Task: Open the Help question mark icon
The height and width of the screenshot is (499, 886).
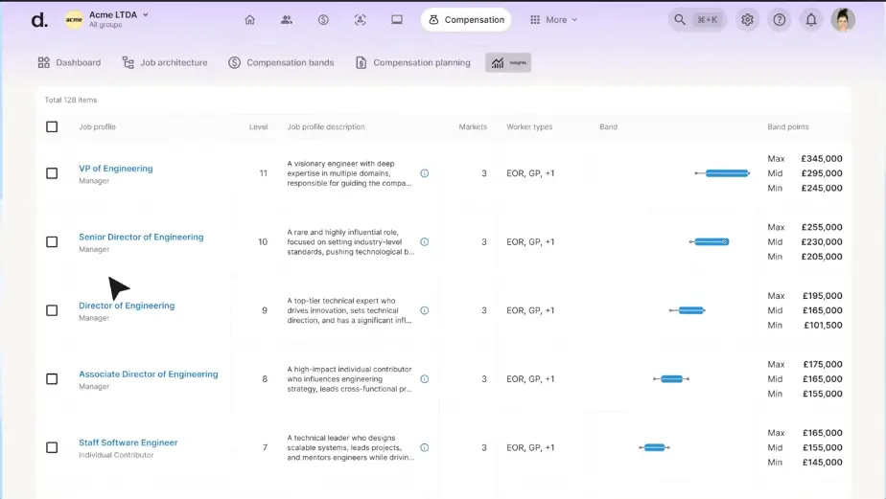Action: 780,20
